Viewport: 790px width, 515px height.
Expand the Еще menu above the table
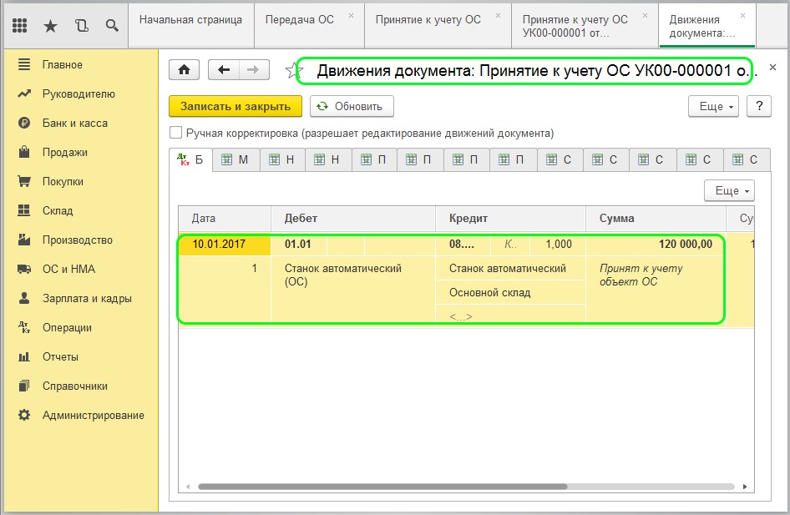[728, 190]
